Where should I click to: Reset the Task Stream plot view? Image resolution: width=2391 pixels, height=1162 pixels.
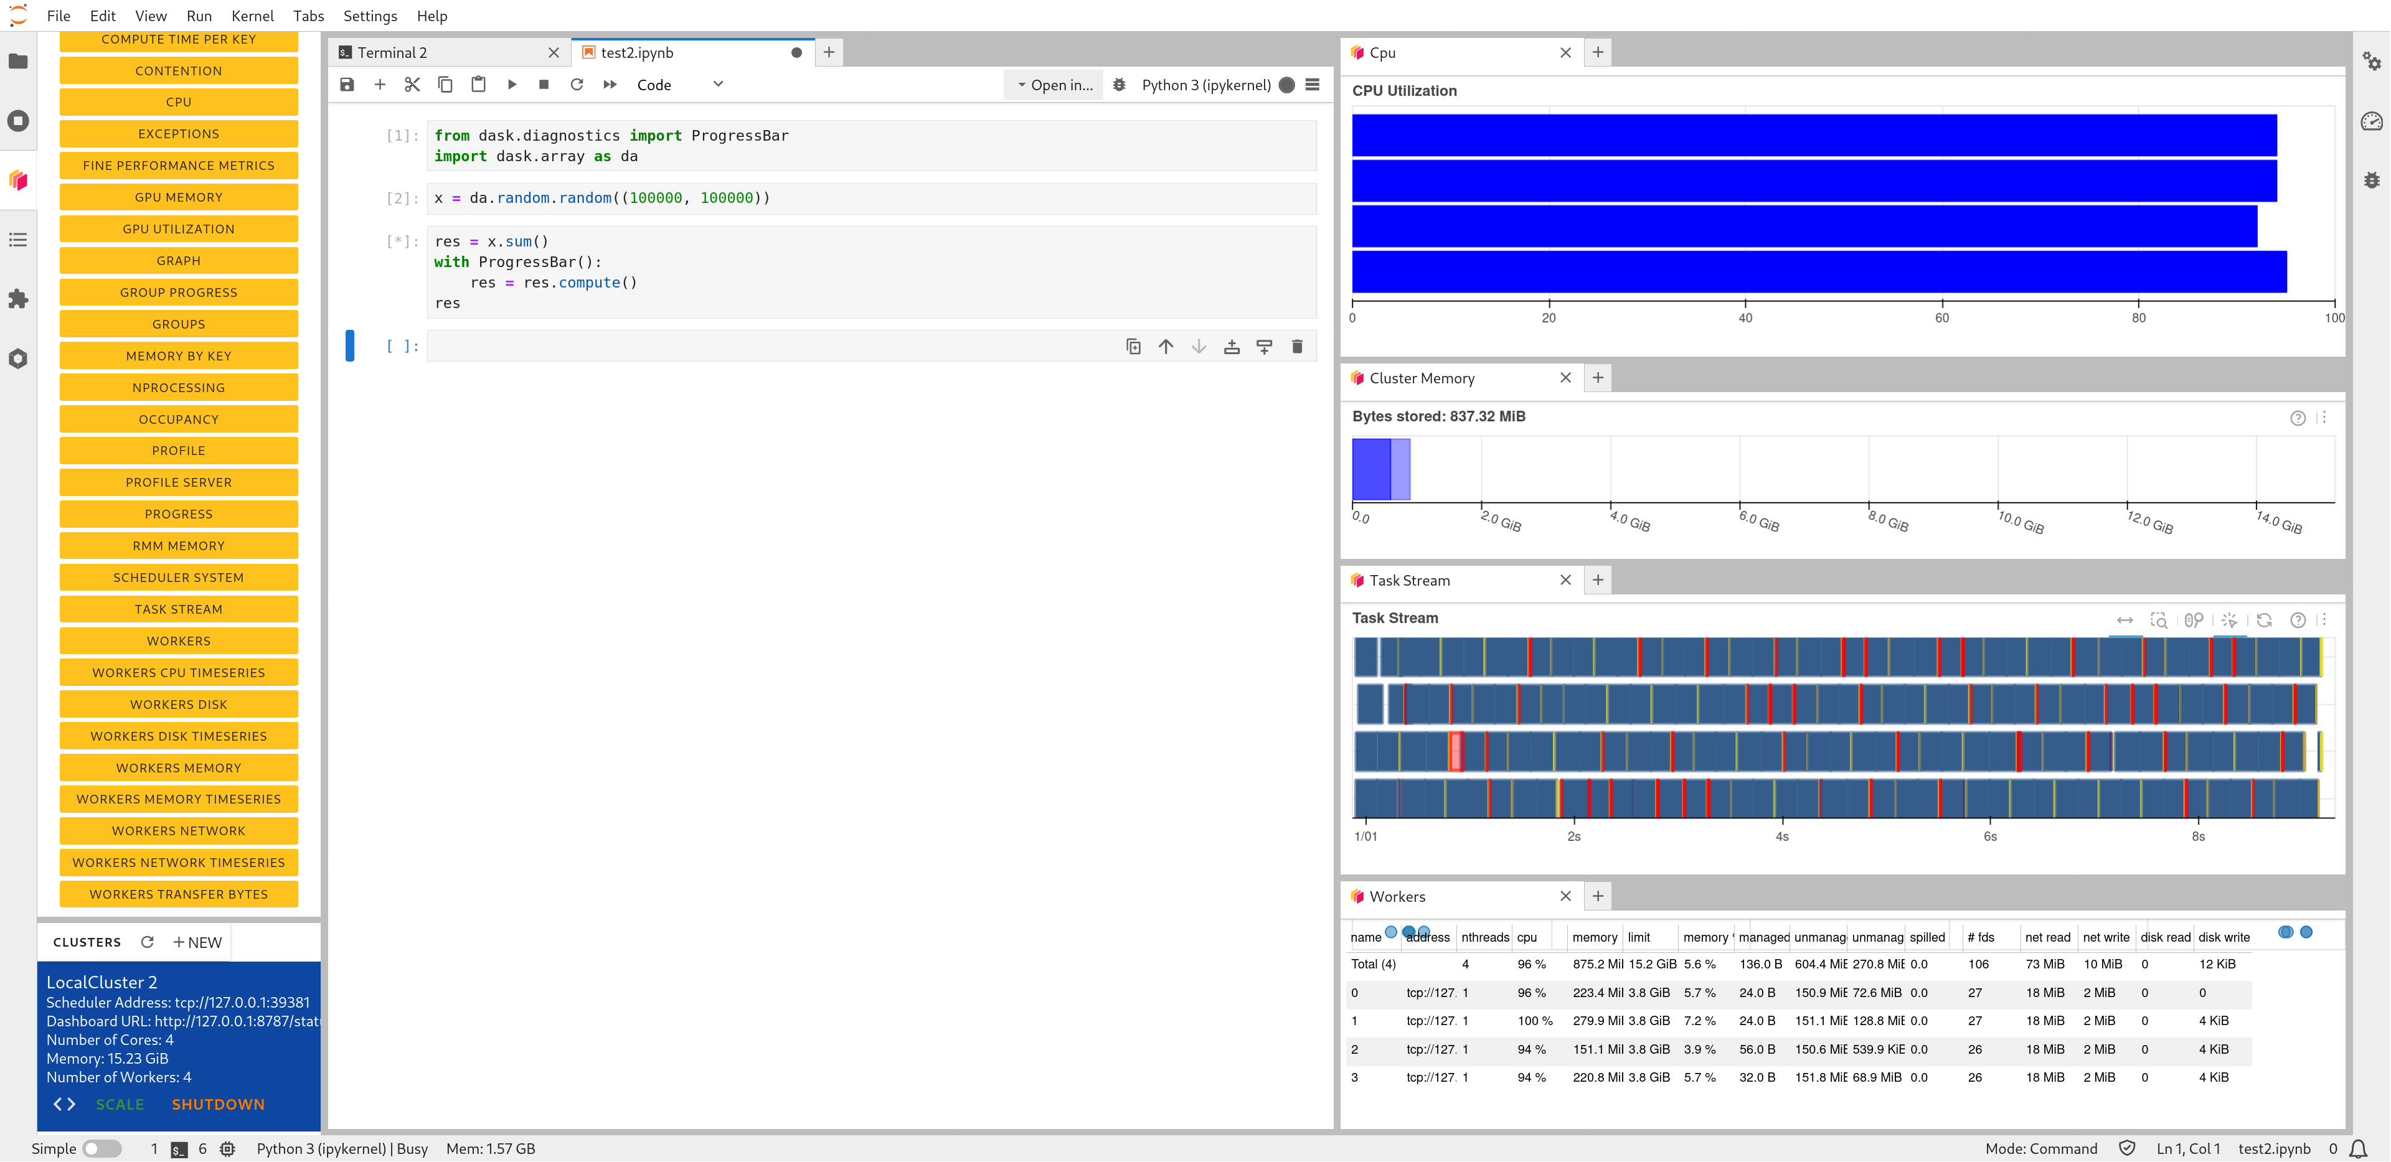pos(2265,620)
